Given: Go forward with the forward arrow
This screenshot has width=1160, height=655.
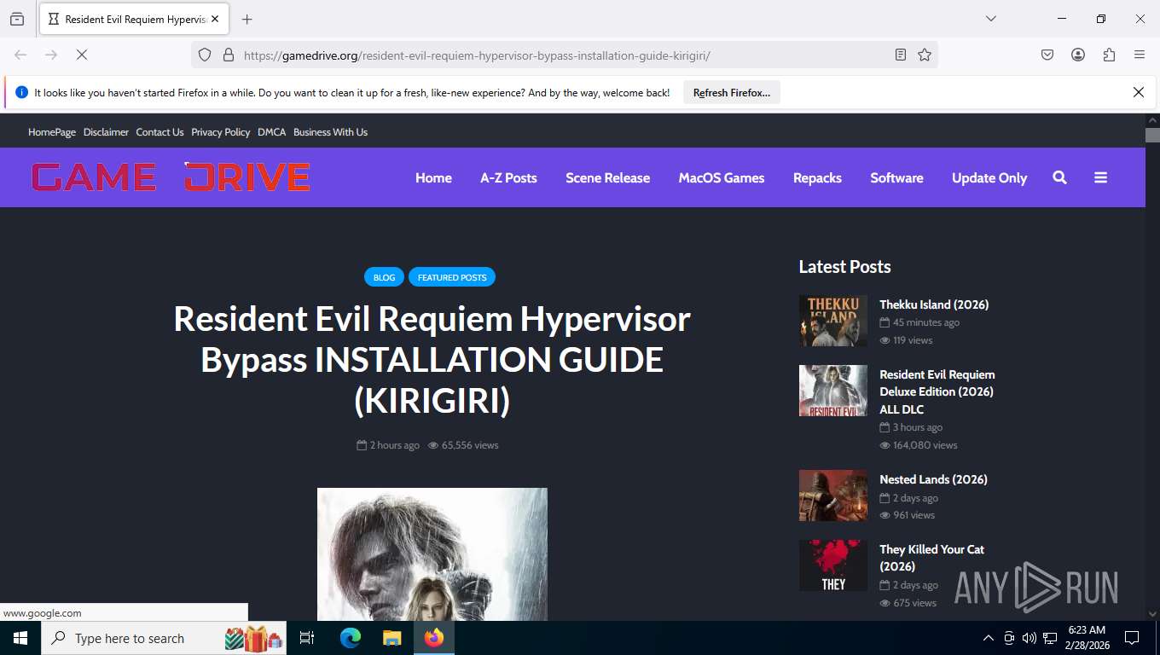Looking at the screenshot, I should 51,55.
